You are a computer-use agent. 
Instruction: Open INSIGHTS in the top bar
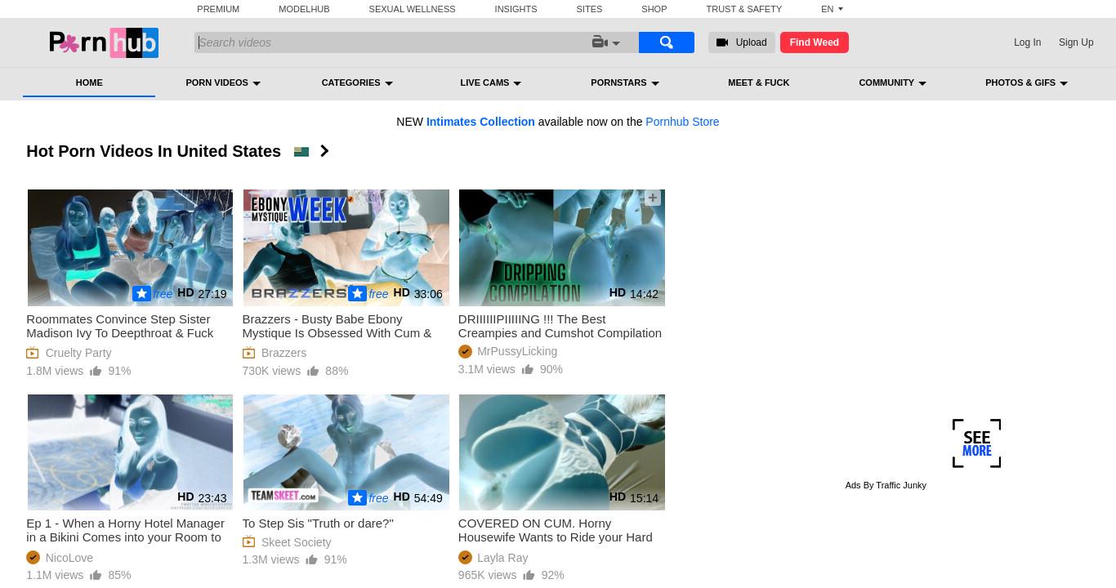pyautogui.click(x=516, y=9)
